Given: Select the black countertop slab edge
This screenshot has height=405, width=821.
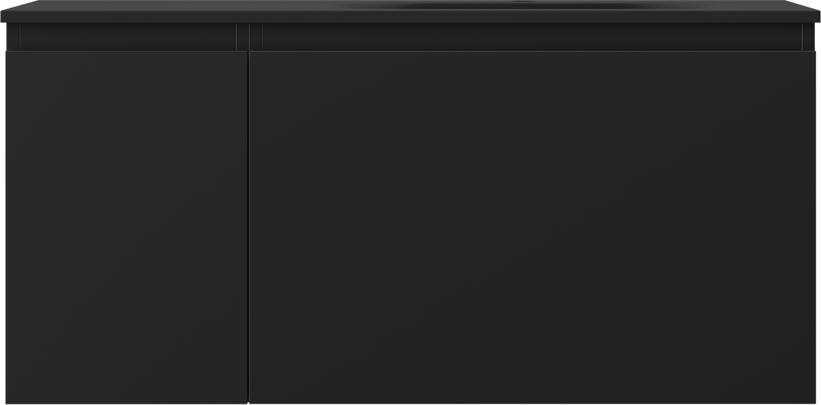Looking at the screenshot, I should [410, 17].
